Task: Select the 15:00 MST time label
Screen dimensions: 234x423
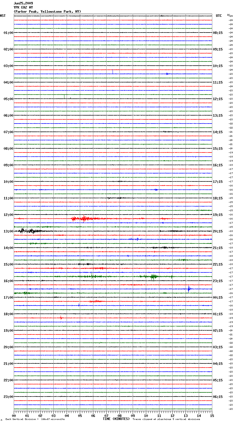Action: pyautogui.click(x=9, y=264)
